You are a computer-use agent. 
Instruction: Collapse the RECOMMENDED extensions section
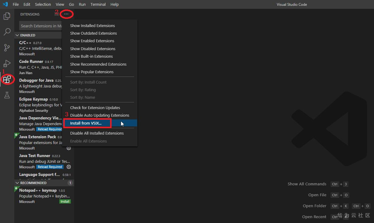pos(44,183)
